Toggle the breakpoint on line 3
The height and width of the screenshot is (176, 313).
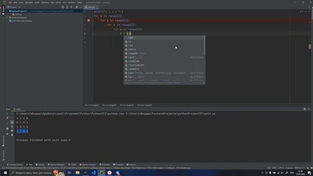coord(89,21)
